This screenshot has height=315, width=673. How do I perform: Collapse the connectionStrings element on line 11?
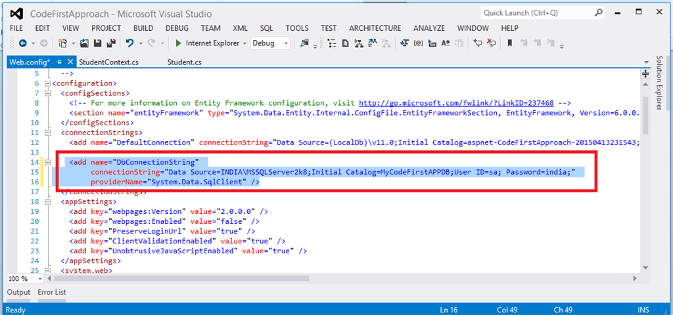[47, 133]
